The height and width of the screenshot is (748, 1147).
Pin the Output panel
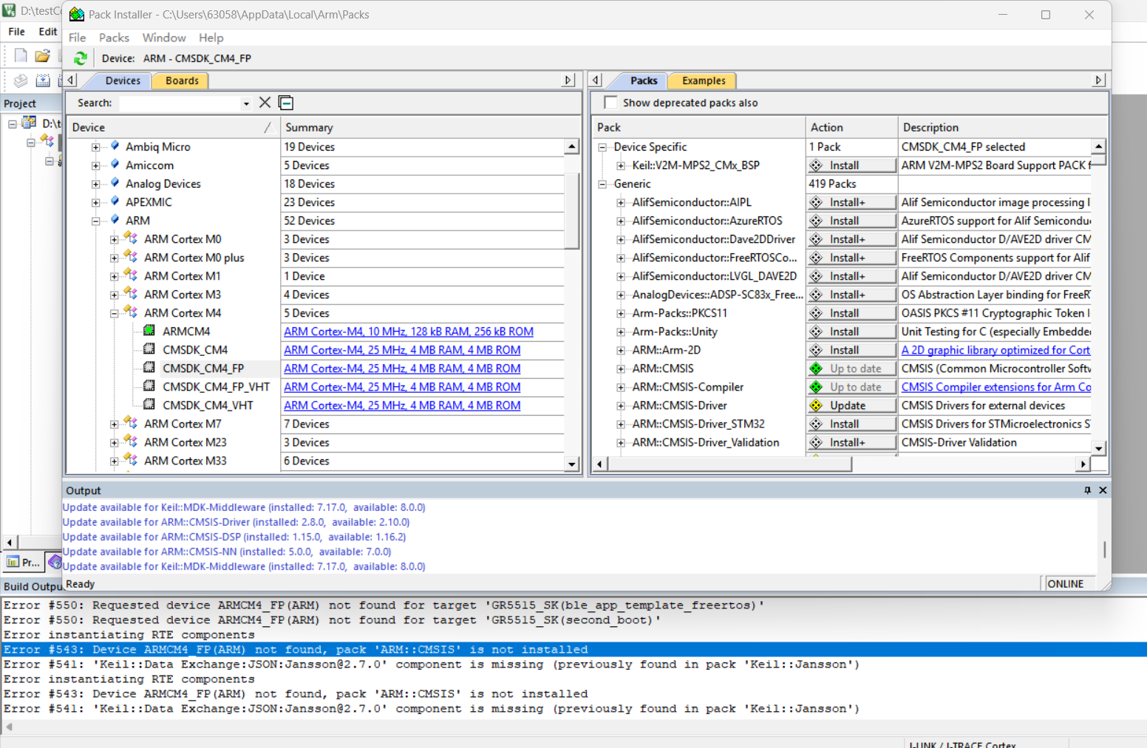1087,490
